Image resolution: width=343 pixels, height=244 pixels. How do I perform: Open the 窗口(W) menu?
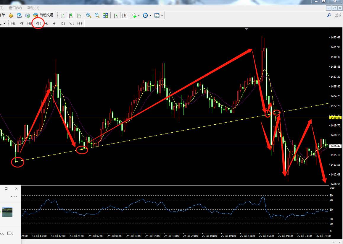coord(15,8)
